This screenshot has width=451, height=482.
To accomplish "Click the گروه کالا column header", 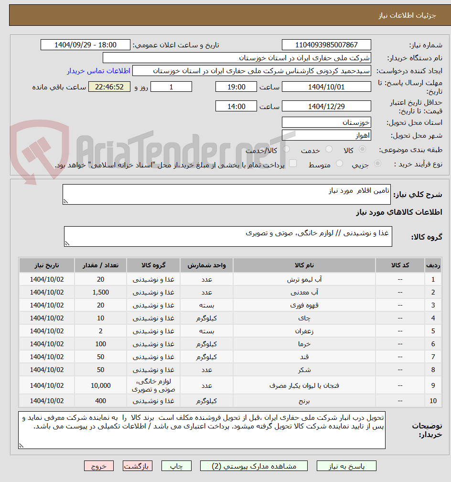I will 153,265.
